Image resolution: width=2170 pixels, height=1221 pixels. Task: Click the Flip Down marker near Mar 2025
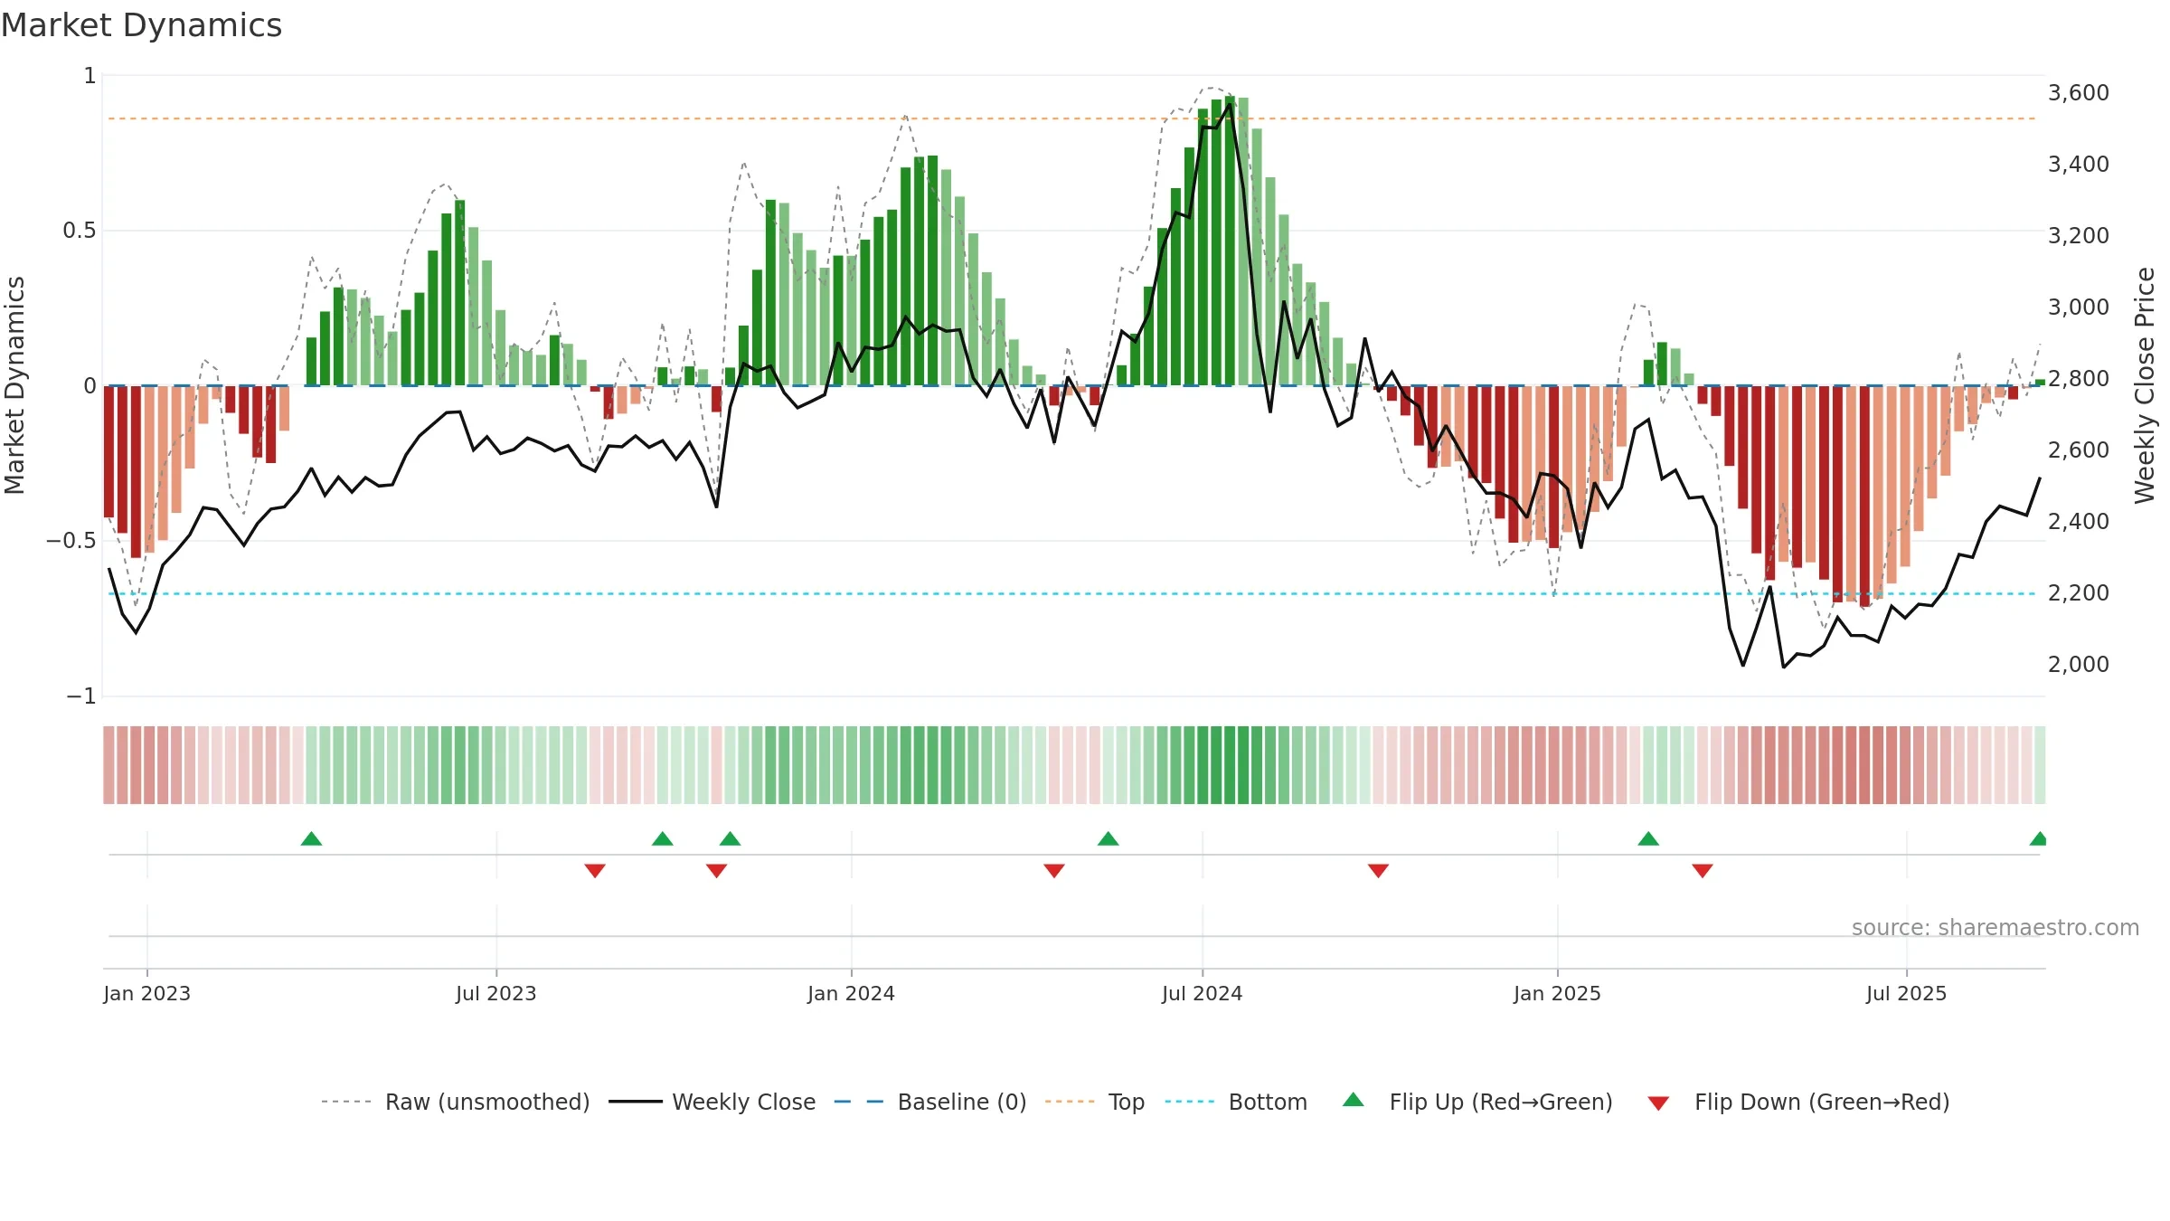1703,871
